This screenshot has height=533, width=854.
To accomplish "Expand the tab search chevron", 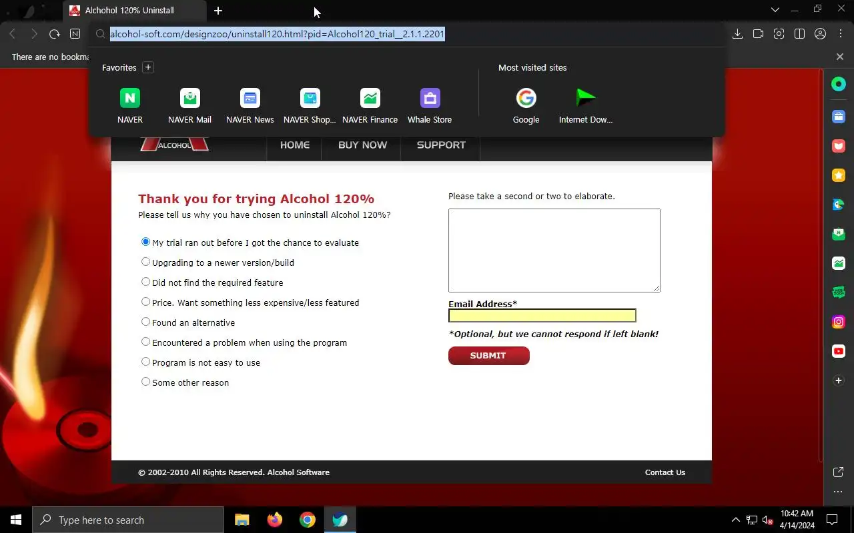I will [775, 10].
